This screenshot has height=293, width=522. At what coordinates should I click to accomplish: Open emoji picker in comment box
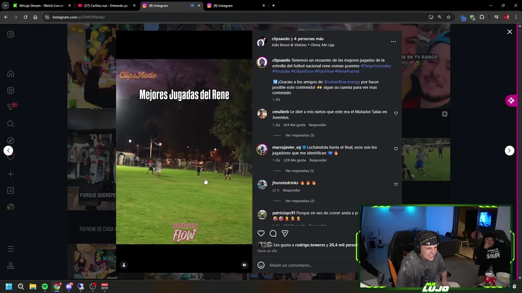tap(261, 265)
